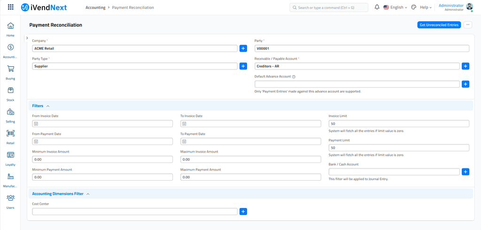Click plus button next to Company
Image resolution: width=481 pixels, height=230 pixels.
tap(243, 48)
